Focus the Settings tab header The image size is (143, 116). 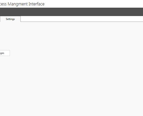tap(10, 19)
